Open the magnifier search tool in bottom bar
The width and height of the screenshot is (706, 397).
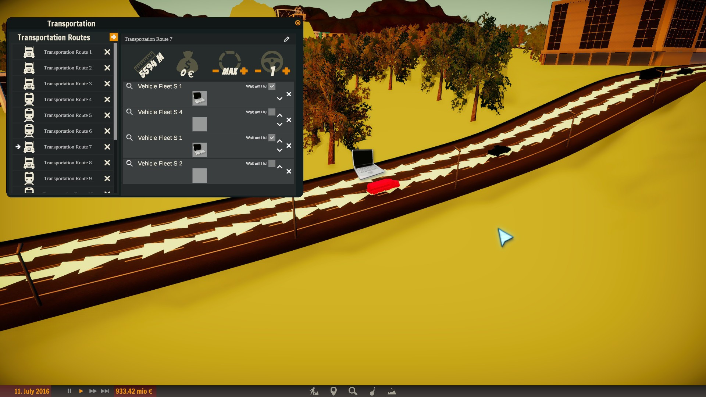[x=353, y=391]
